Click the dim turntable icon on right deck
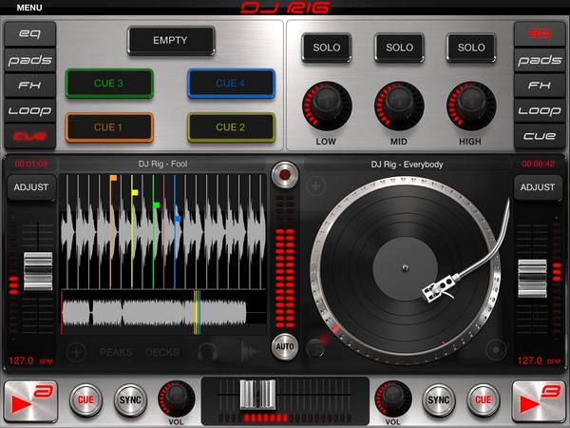The width and height of the screenshot is (570, 428). [496, 350]
